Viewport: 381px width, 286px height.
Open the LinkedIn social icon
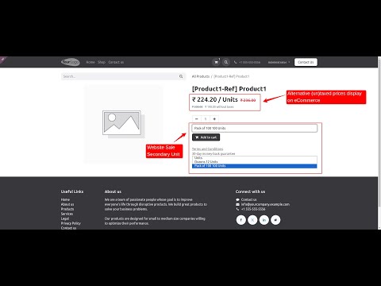264,220
